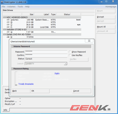The height and width of the screenshot is (114, 118).
Task: Click the Type column header
Action: click(x=53, y=14)
